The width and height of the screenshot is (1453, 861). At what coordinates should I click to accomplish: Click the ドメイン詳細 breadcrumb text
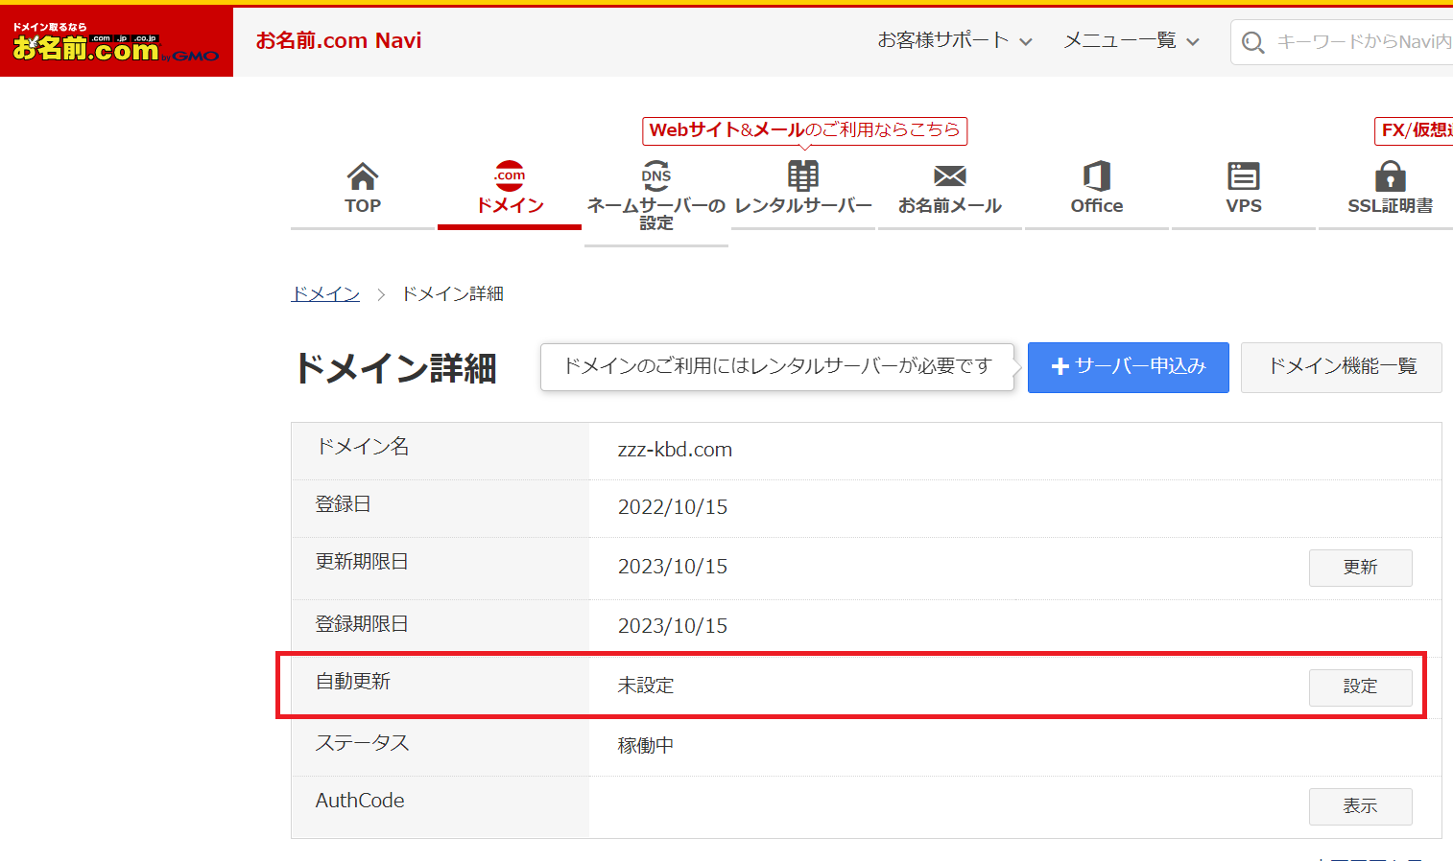(452, 293)
